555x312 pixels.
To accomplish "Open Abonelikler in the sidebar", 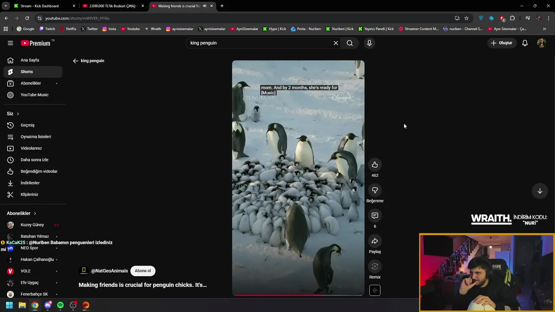I will 33,83.
